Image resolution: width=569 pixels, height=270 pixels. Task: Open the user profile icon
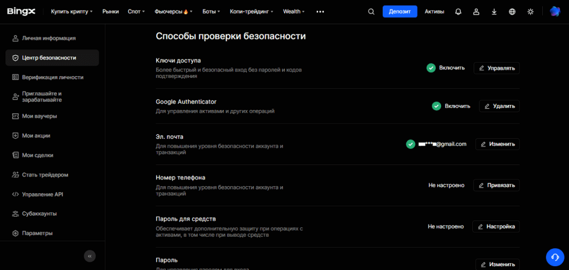point(476,12)
